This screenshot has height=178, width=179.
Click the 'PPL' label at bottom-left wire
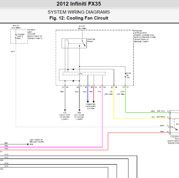coord(7,146)
